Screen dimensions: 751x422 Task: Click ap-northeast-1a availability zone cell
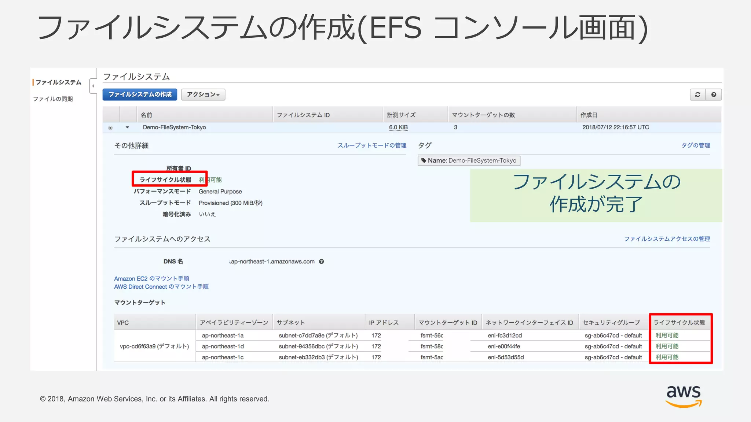click(x=223, y=336)
